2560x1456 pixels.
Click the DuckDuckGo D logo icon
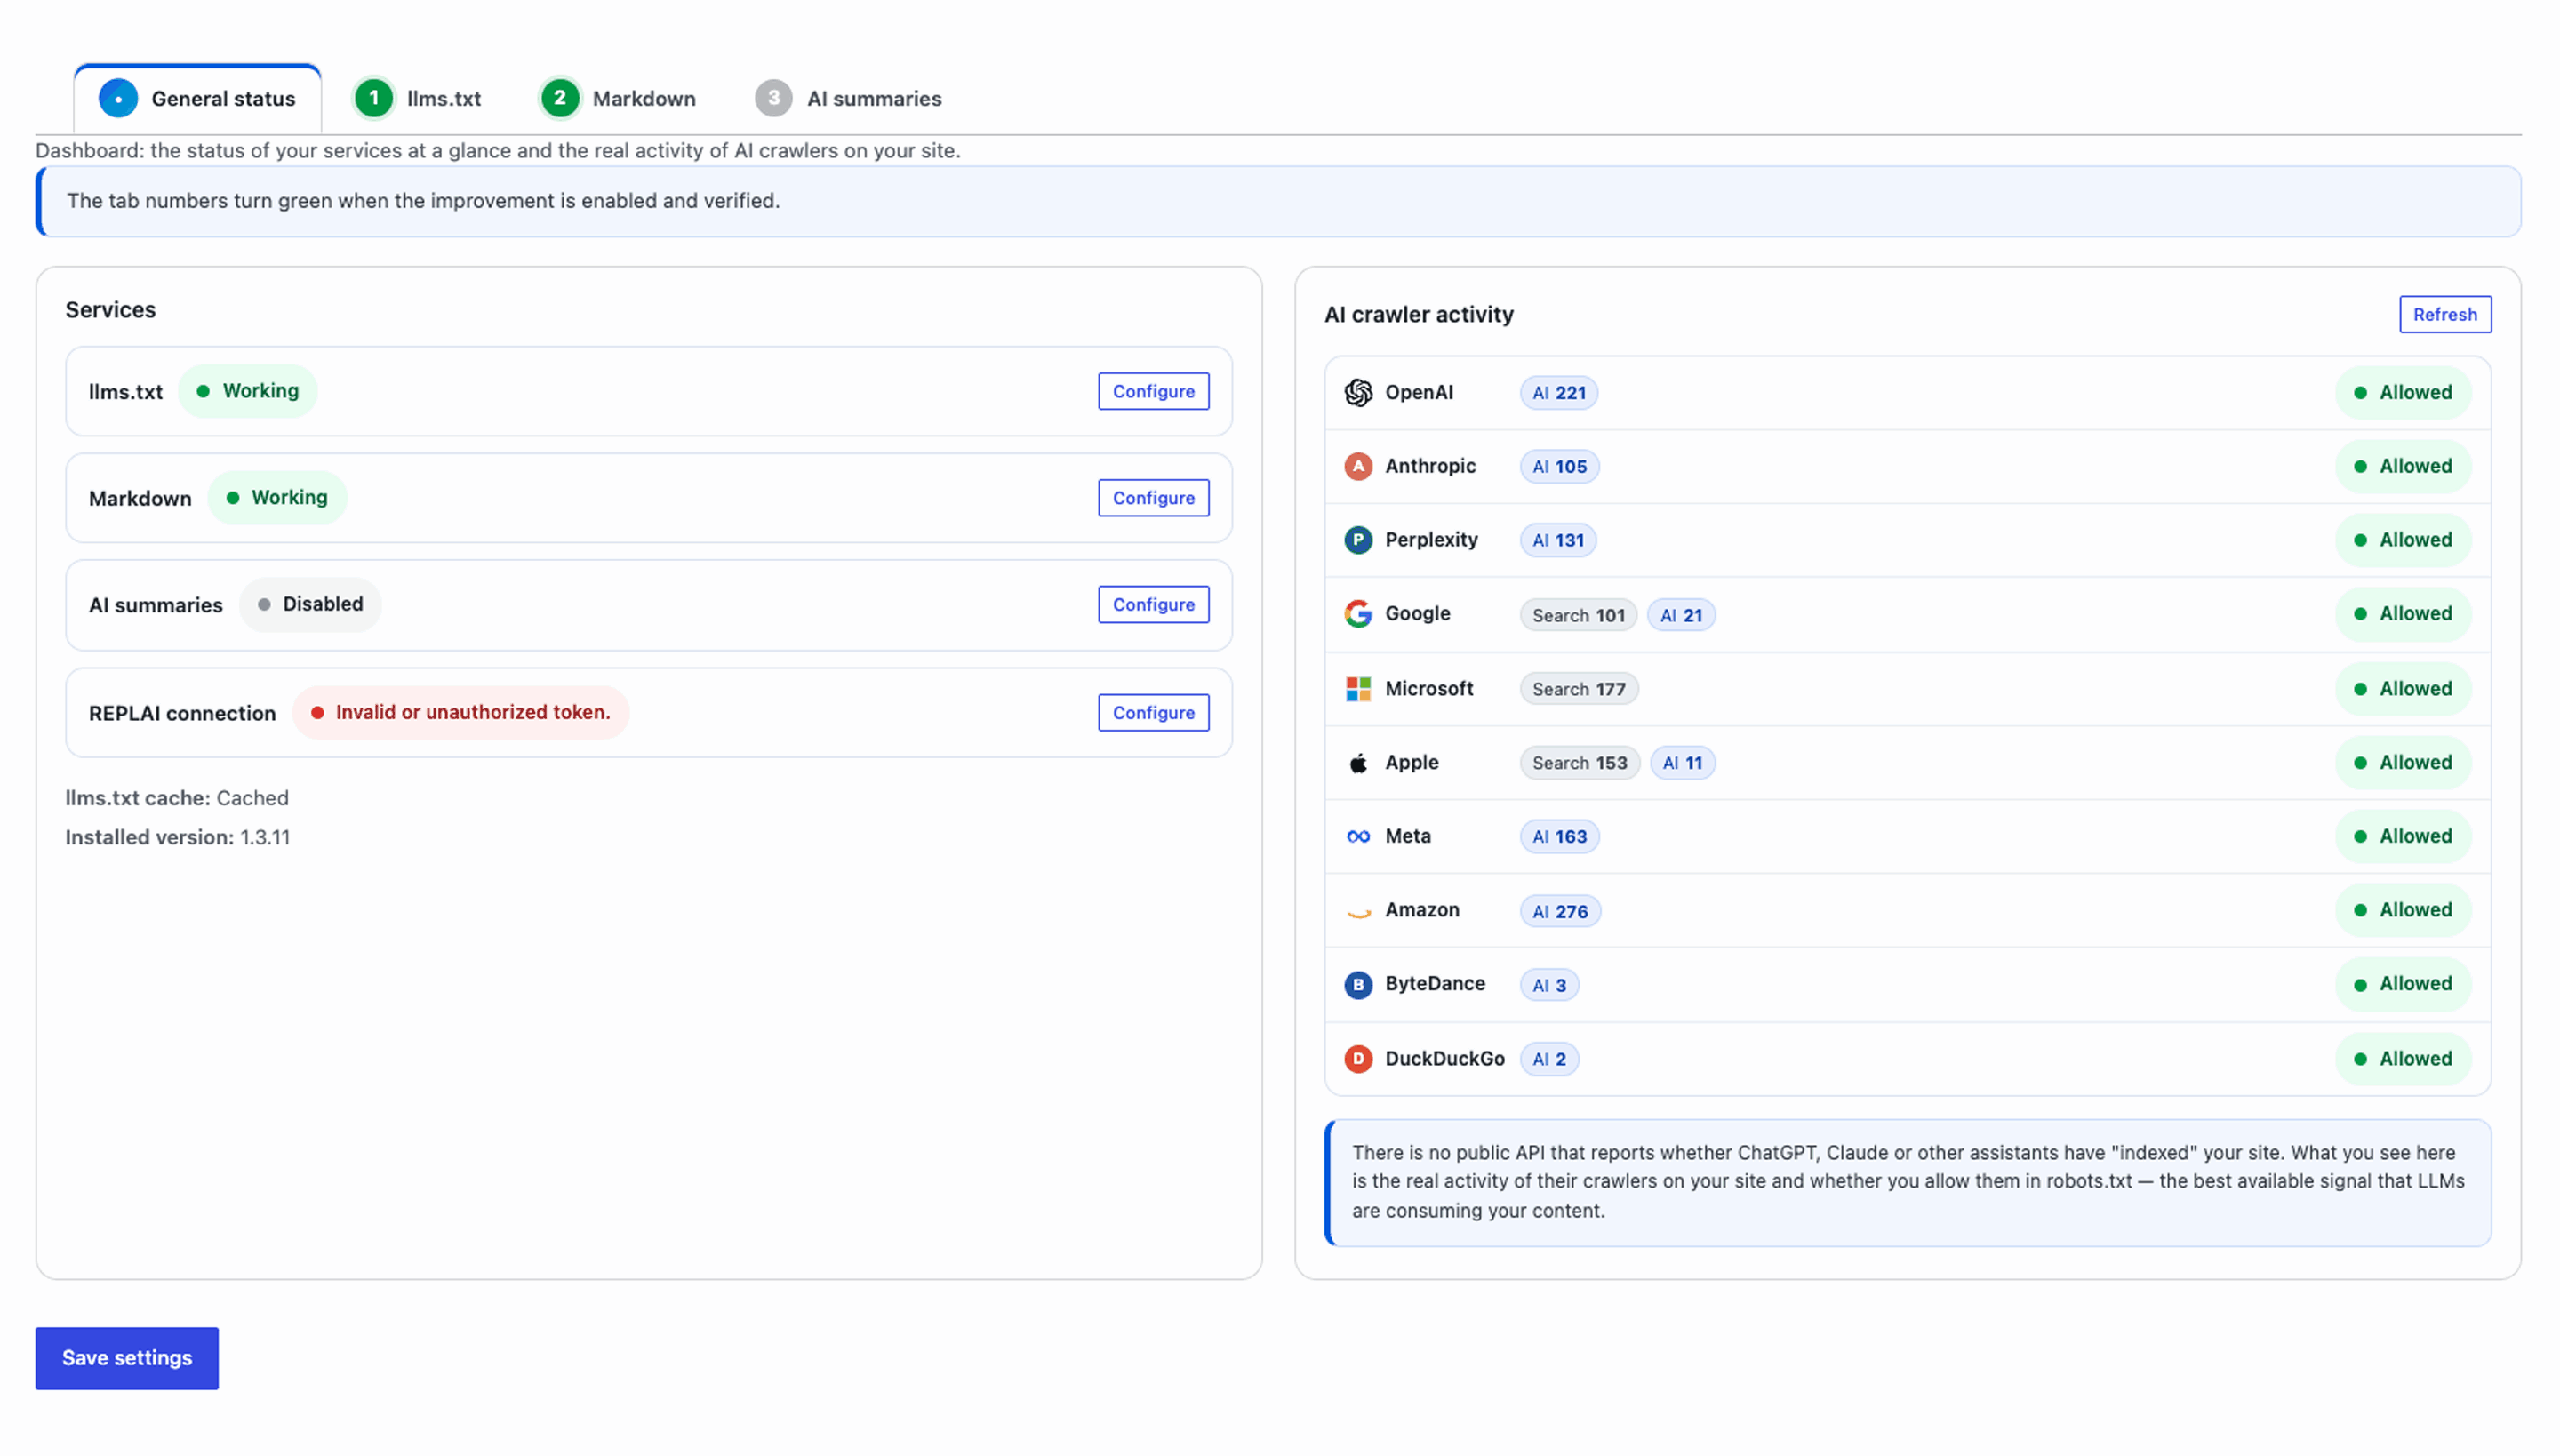tap(1358, 1059)
